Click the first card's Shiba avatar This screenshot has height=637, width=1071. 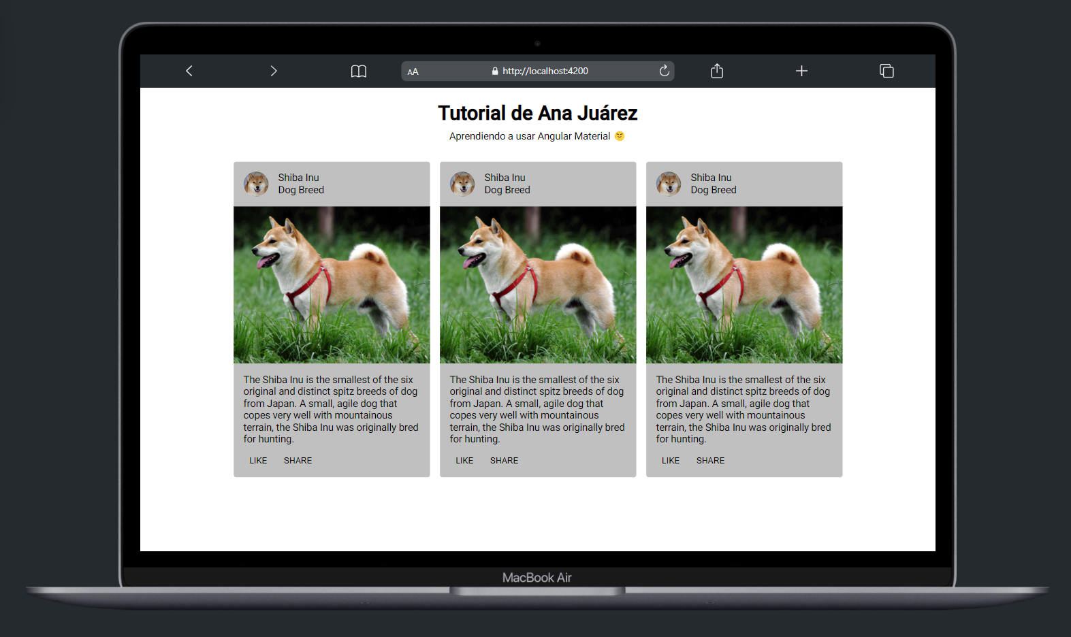(256, 184)
